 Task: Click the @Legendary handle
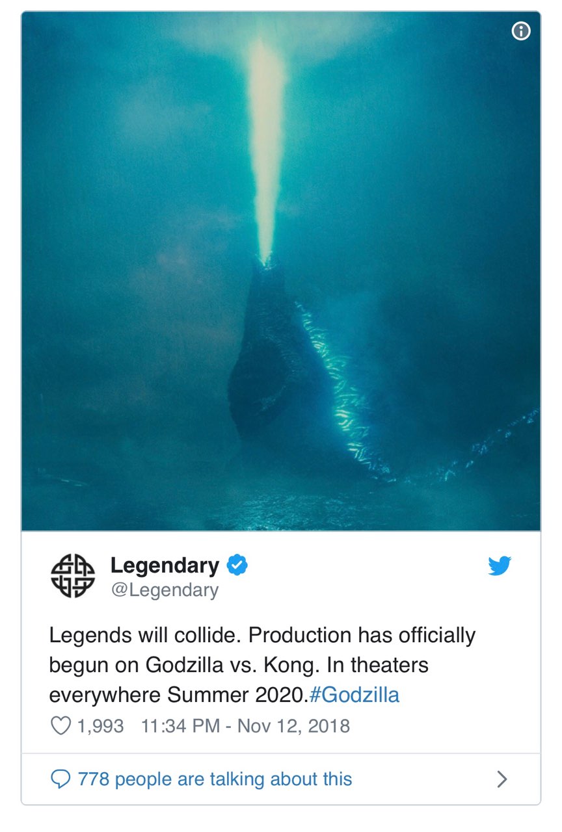[x=165, y=590]
